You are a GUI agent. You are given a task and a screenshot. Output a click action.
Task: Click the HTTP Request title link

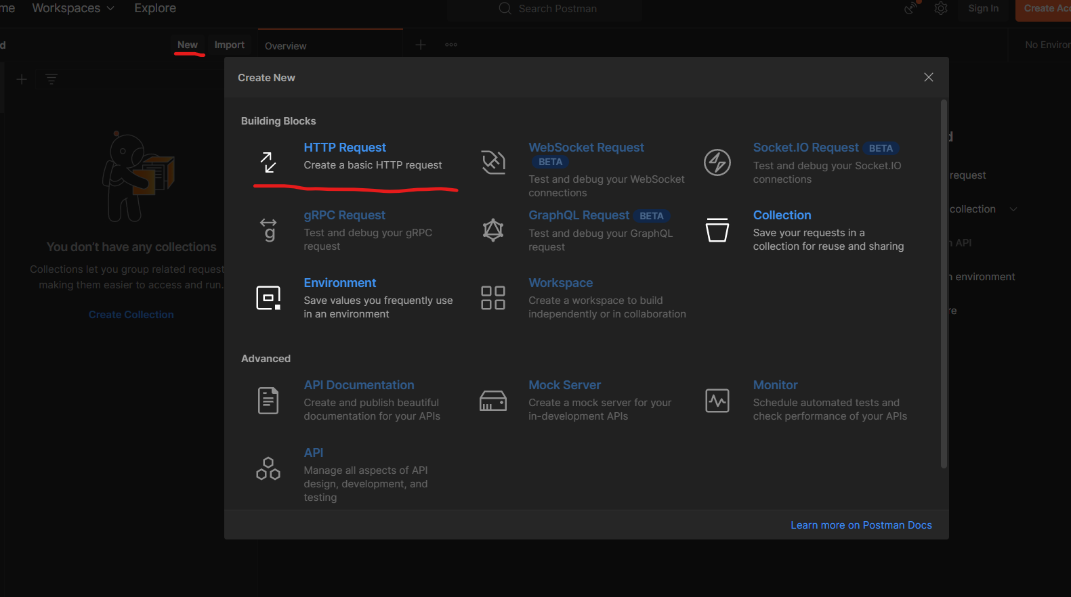(x=345, y=148)
